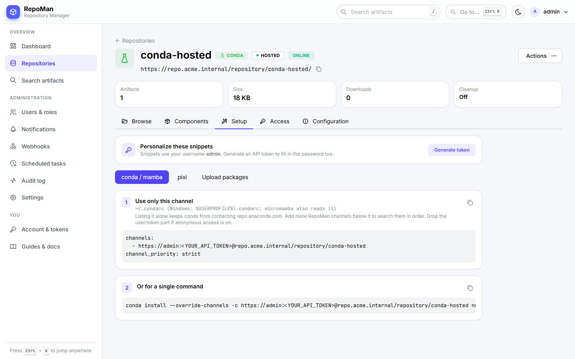Open Guides & docs page
Image resolution: width=575 pixels, height=359 pixels.
(x=51, y=247)
